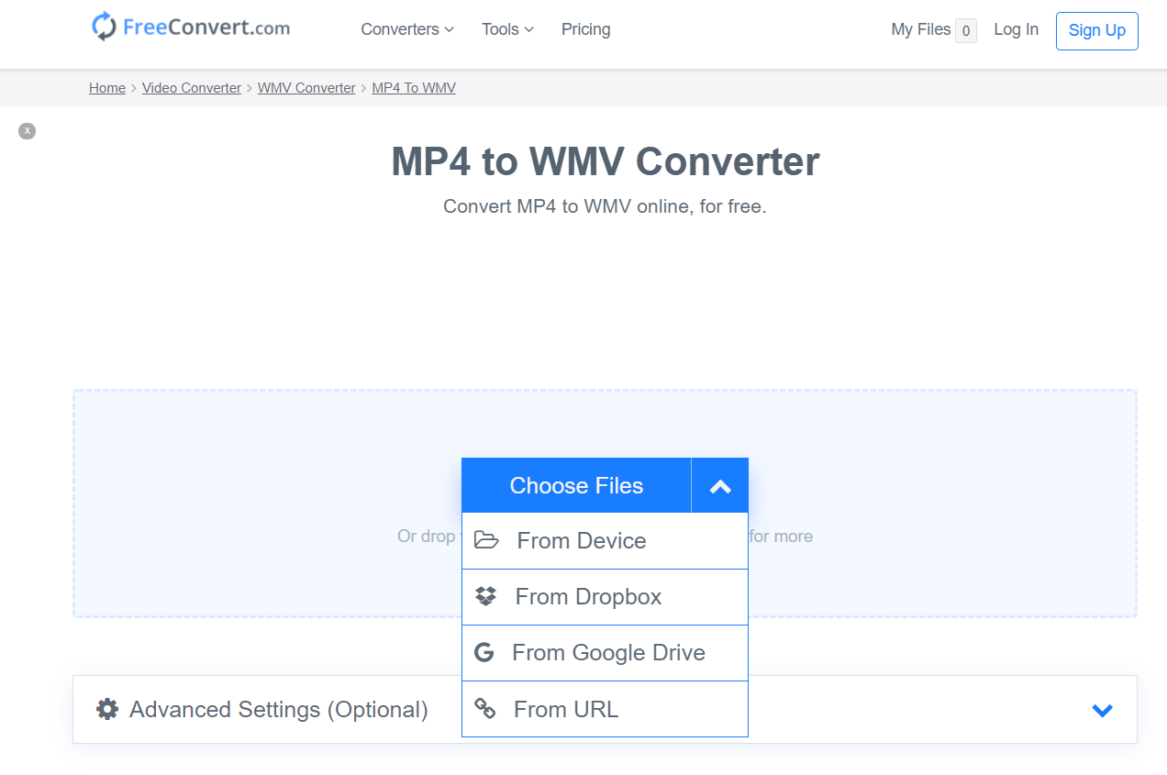Viewport: 1167px width, 775px height.
Task: Click the Choose Files button
Action: [x=576, y=485]
